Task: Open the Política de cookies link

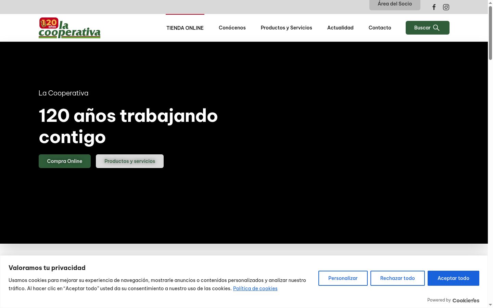Action: point(255,288)
